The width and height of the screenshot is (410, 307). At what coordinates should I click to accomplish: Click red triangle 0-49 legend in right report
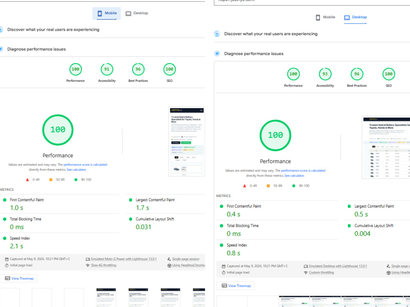pos(244,186)
